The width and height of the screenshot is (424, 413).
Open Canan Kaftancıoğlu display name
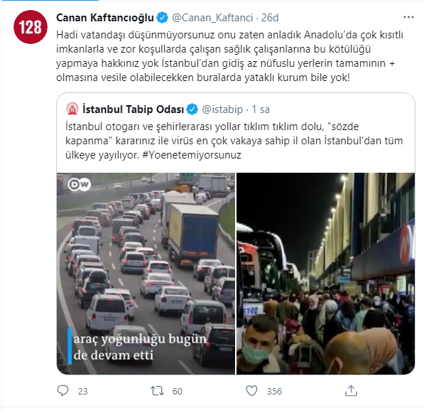pyautogui.click(x=105, y=18)
